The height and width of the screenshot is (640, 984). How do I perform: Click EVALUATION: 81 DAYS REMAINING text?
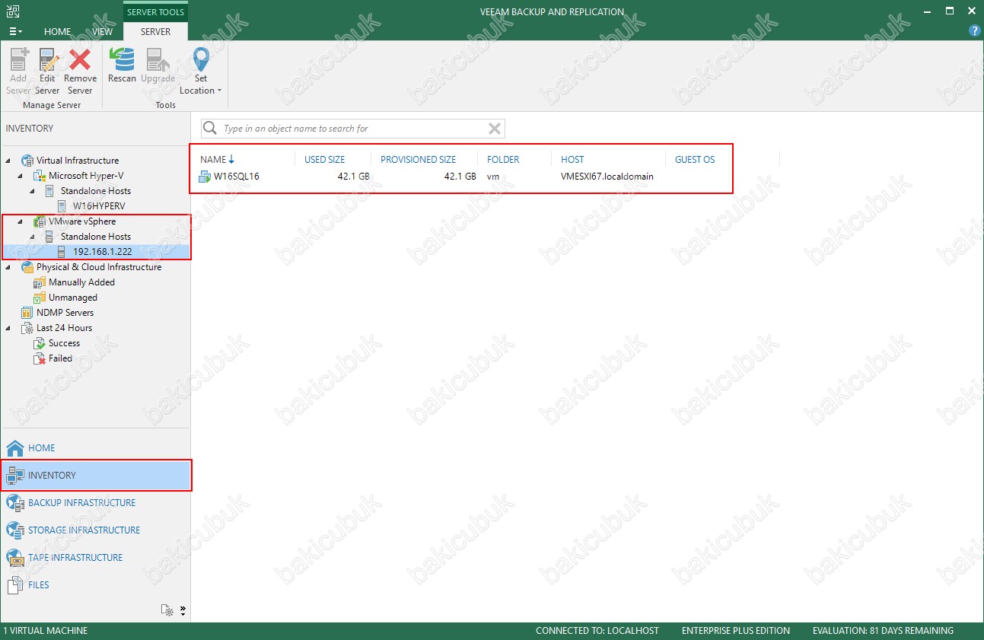click(x=883, y=631)
